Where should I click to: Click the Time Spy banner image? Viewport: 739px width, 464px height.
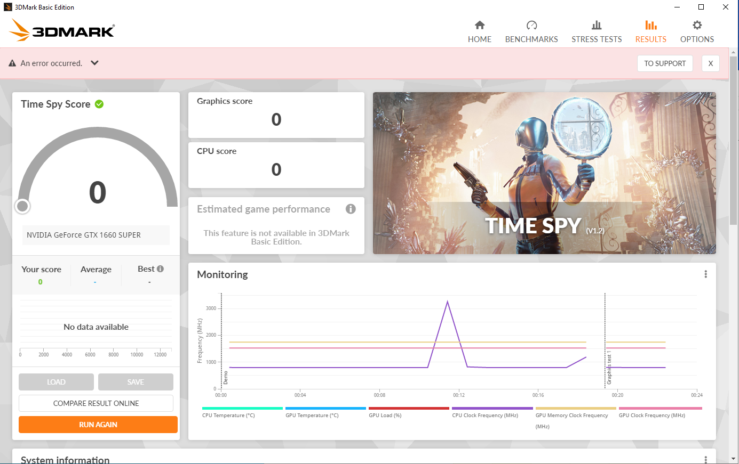(544, 173)
